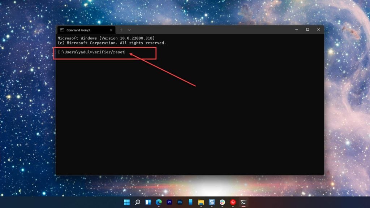The width and height of the screenshot is (370, 208).
Task: Open Slack from taskbar
Action: 222,202
